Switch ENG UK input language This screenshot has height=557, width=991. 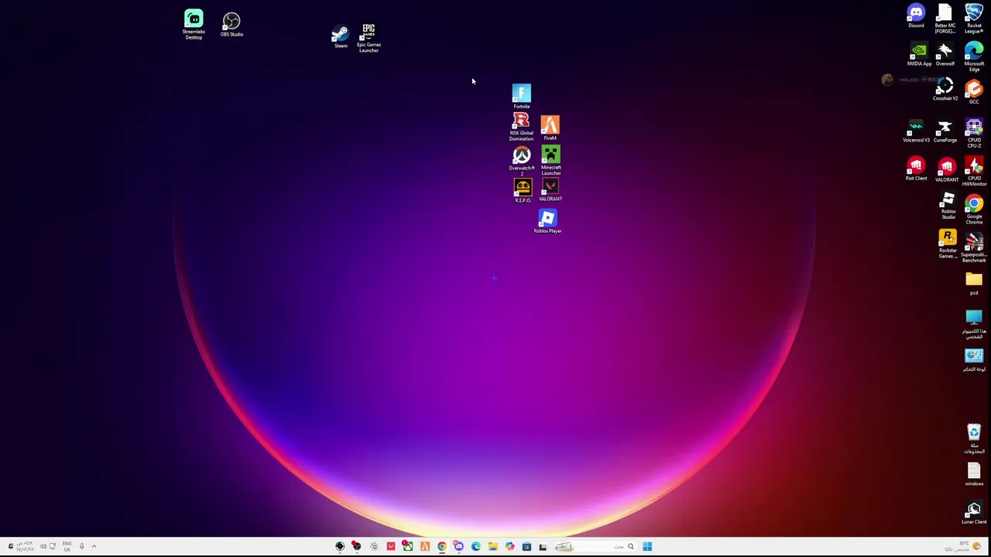tap(67, 546)
